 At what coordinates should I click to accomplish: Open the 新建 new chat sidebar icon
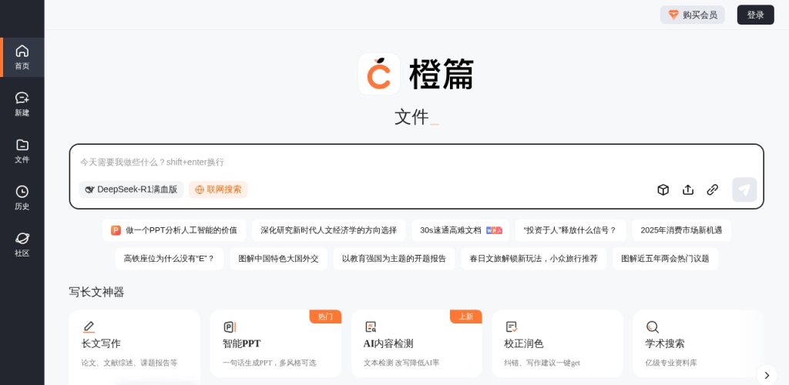22,104
